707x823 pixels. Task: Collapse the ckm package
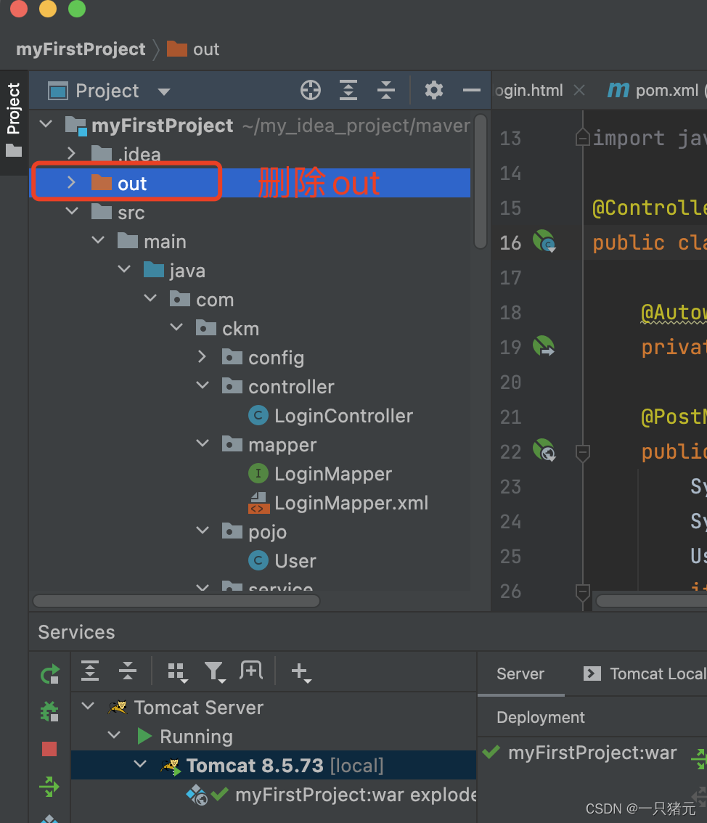point(177,327)
